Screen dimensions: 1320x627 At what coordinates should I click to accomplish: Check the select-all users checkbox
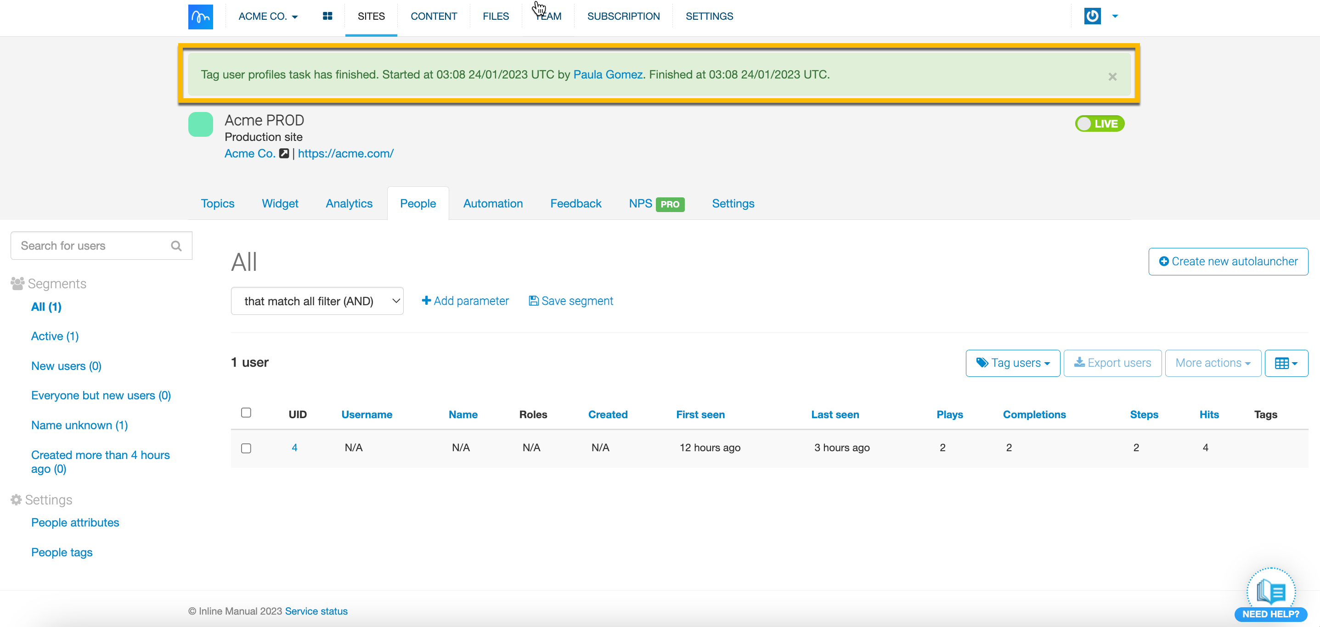(246, 413)
